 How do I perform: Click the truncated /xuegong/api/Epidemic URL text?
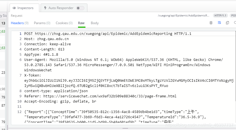pyautogui.click(x=184, y=15)
